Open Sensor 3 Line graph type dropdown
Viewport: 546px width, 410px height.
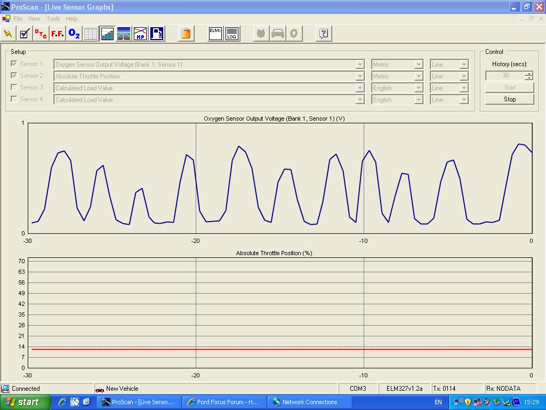pos(463,88)
